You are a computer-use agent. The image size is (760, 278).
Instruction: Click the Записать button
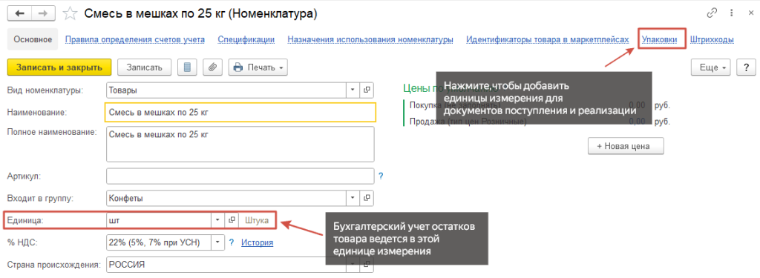[x=145, y=67]
